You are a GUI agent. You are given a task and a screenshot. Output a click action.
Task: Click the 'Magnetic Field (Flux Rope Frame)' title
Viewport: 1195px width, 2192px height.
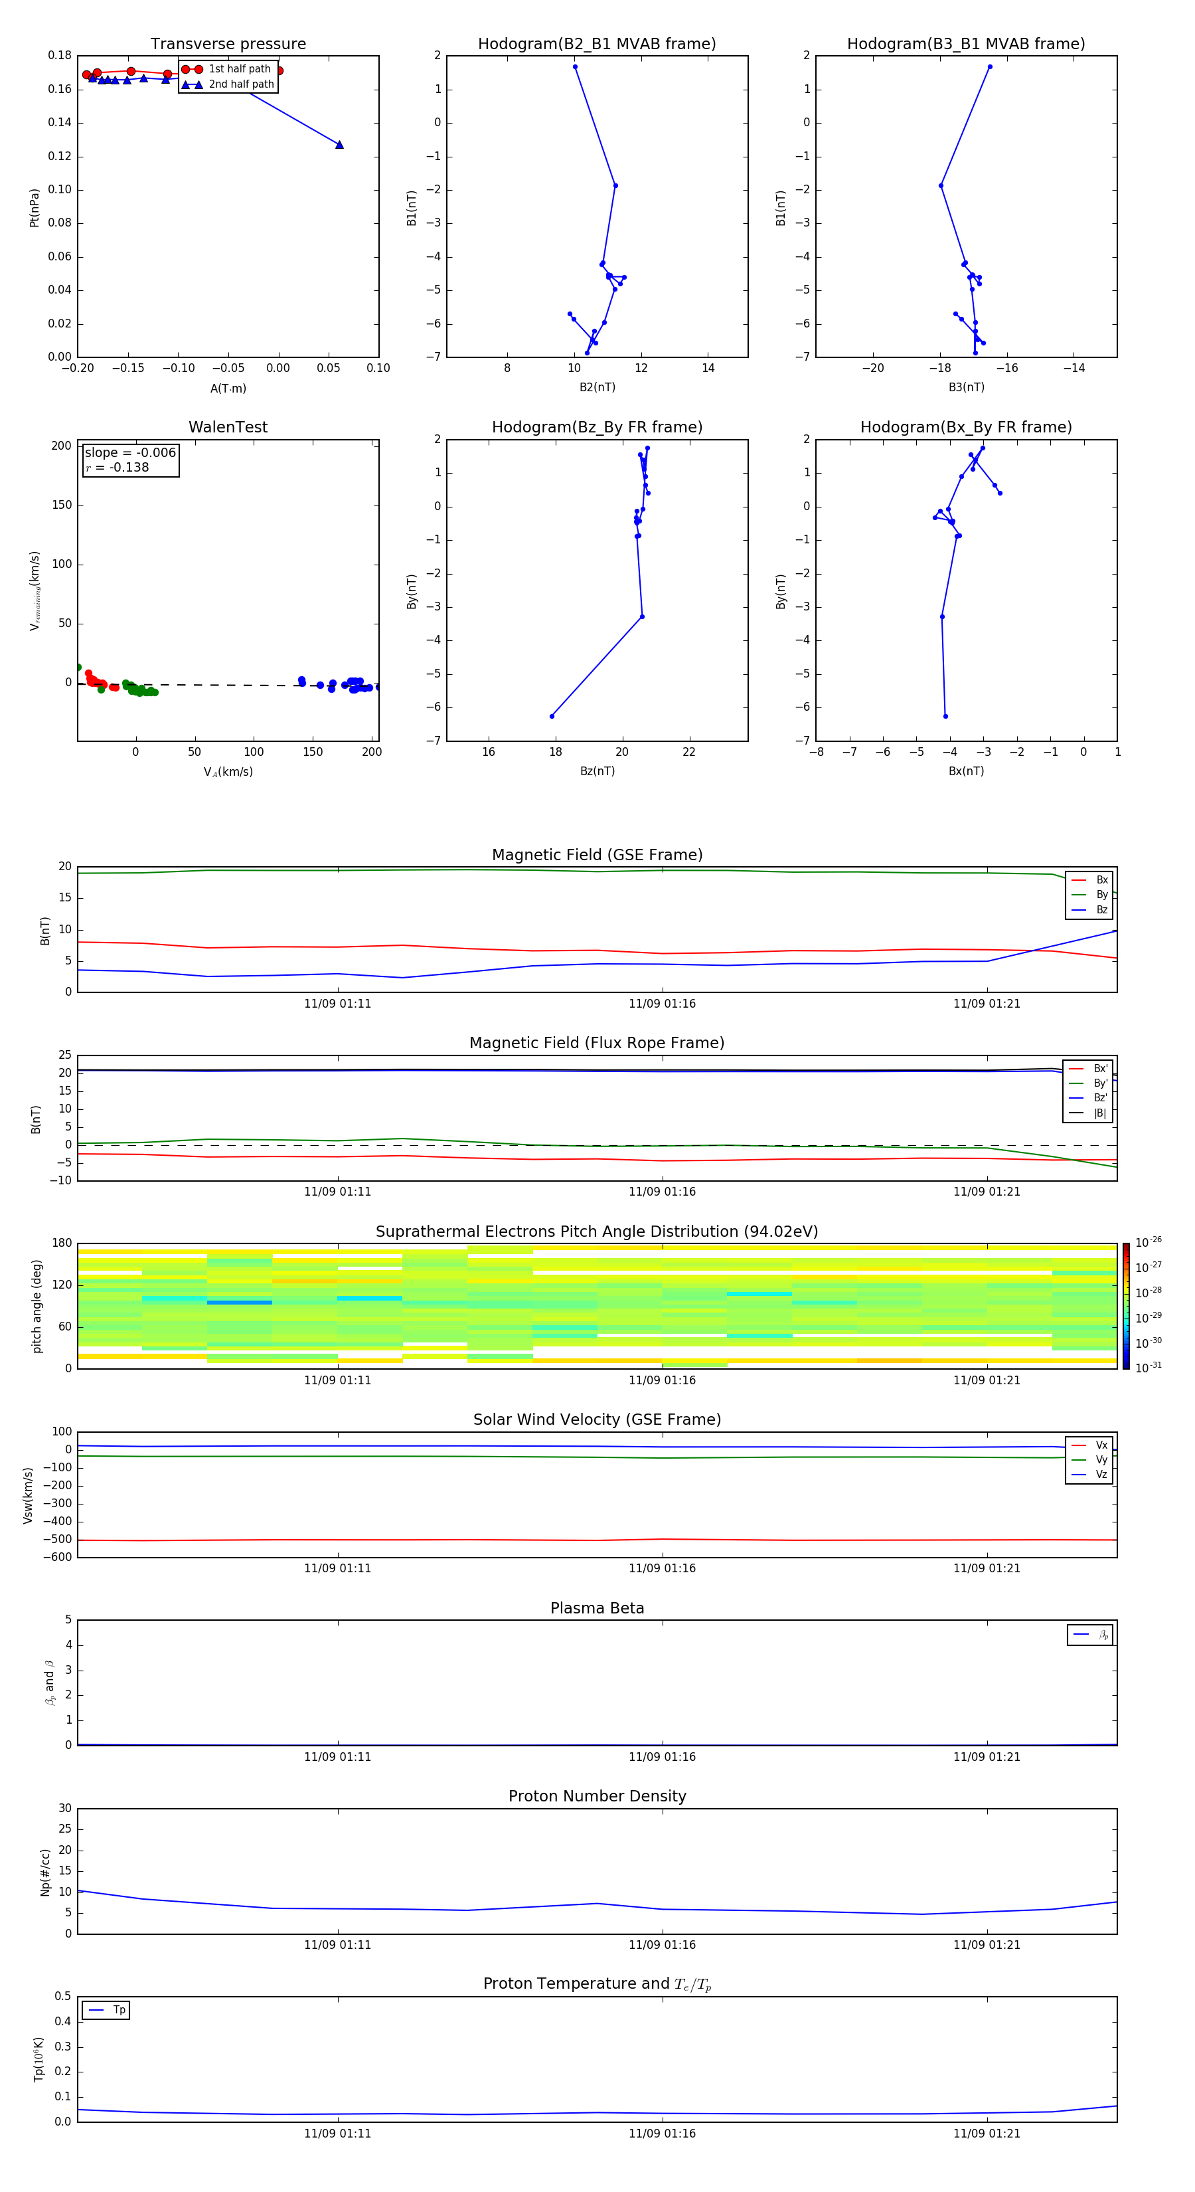pos(597,1044)
